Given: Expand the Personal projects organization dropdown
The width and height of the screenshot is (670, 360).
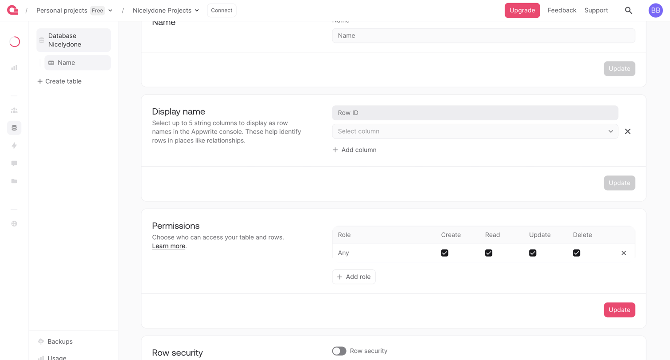Looking at the screenshot, I should click(x=110, y=10).
